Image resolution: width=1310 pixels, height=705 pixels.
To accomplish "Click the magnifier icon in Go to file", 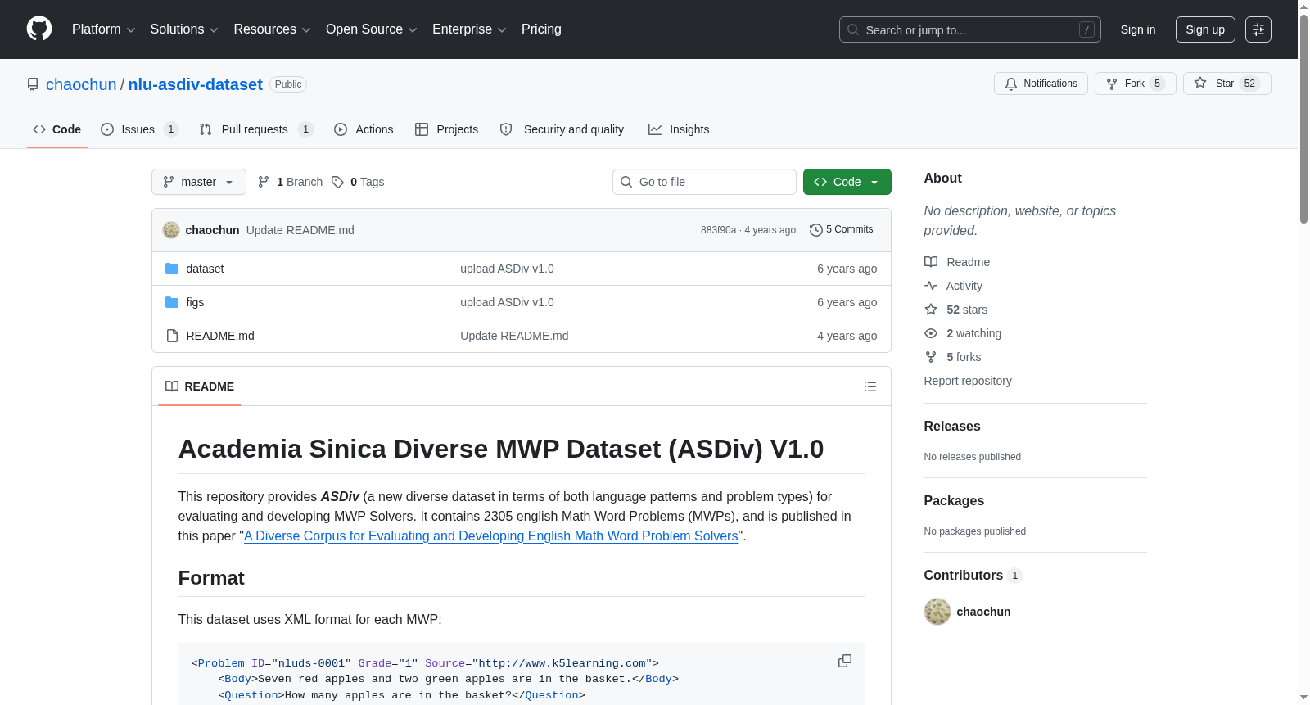I will (626, 182).
